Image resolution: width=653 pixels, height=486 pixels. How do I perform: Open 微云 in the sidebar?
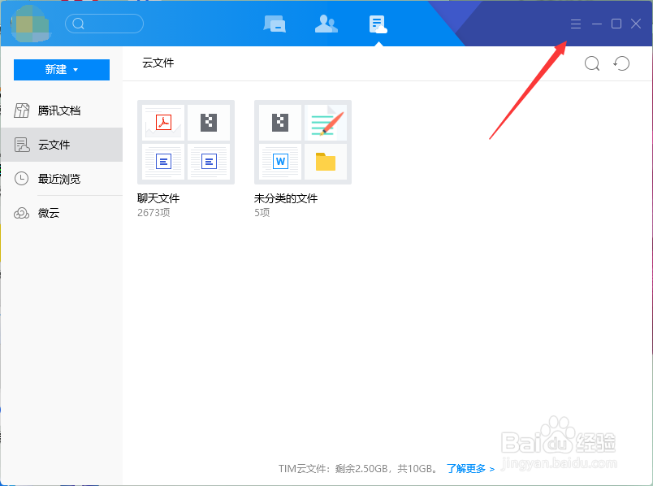click(x=62, y=213)
